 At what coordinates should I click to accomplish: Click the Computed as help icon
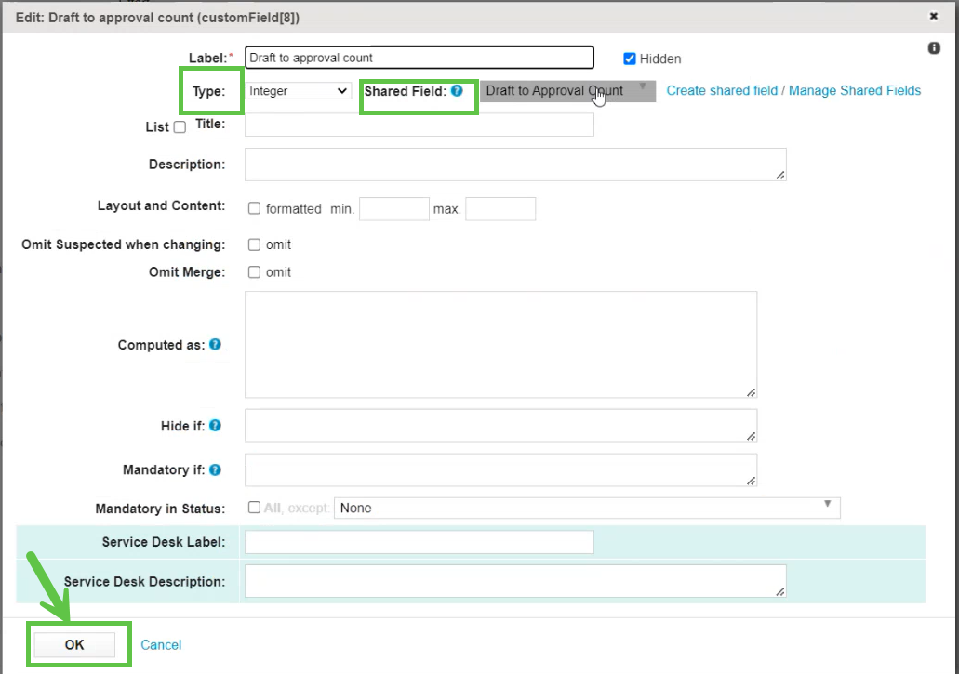(215, 344)
